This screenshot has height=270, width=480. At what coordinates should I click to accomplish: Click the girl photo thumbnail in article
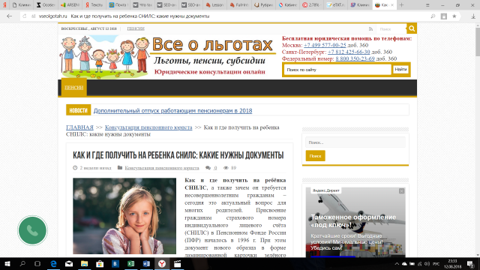pos(124,216)
